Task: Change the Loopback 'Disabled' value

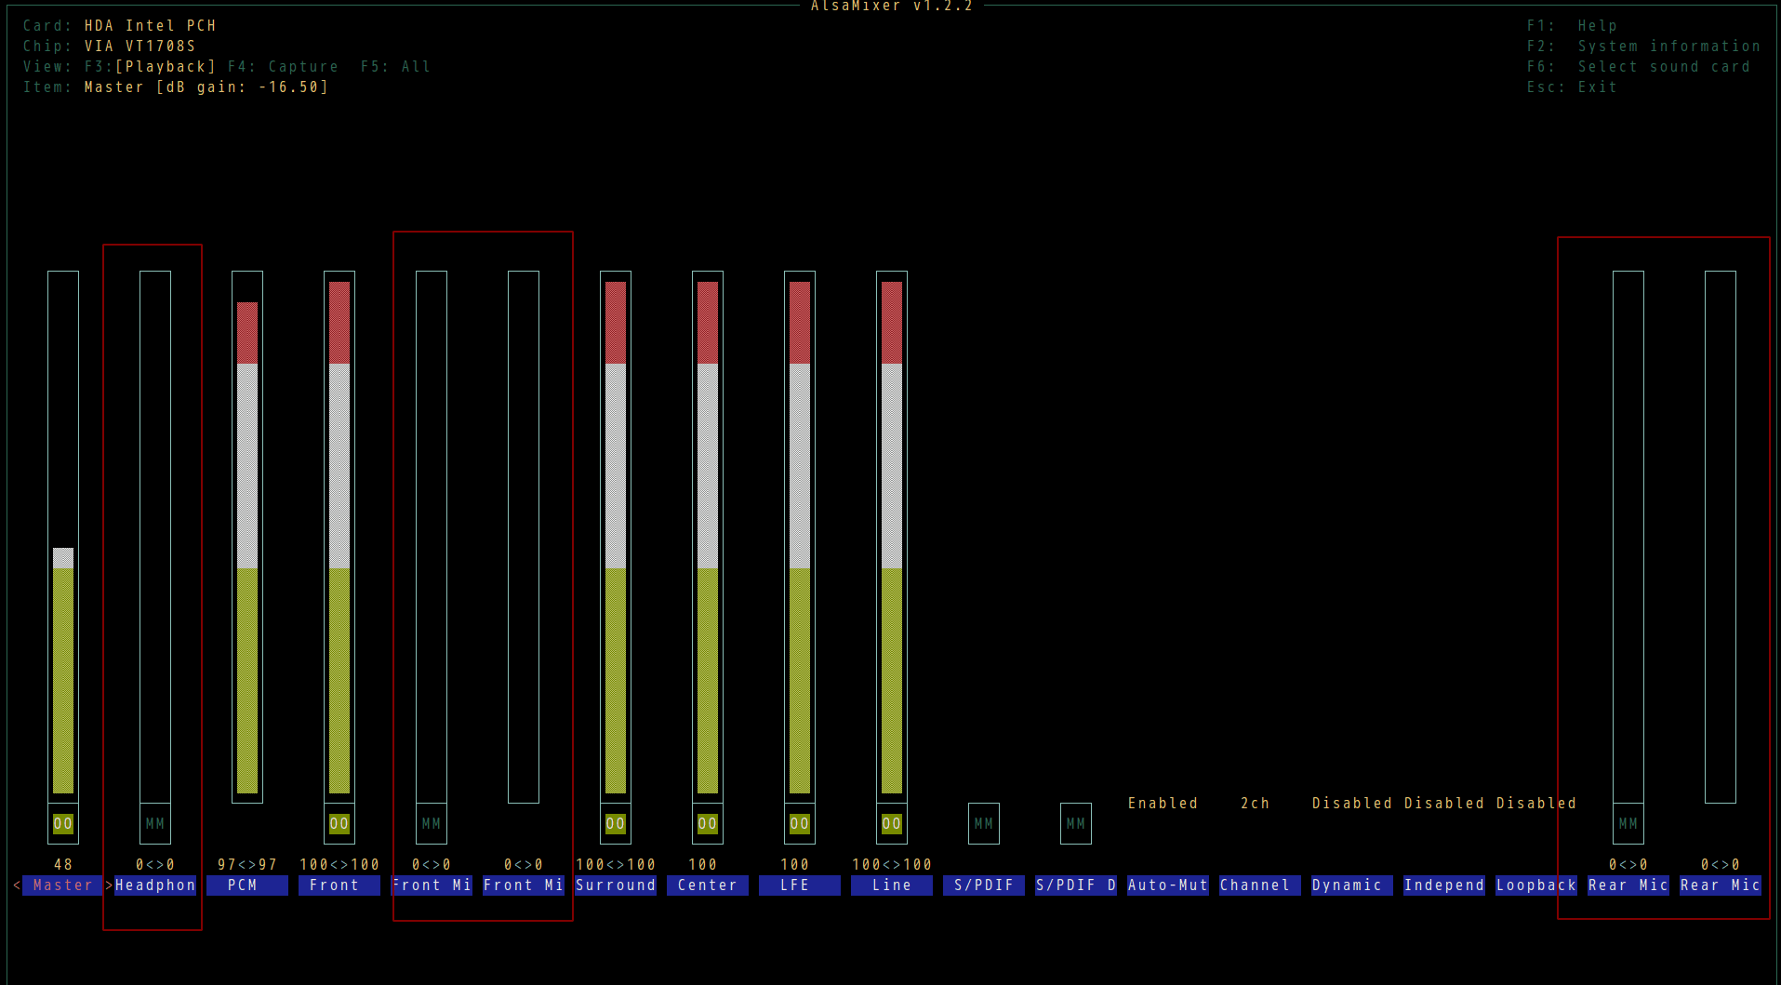Action: pos(1536,804)
